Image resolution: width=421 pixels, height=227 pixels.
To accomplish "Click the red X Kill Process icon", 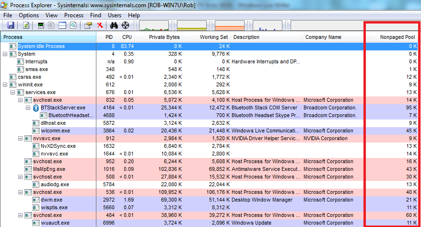I will [x=100, y=25].
